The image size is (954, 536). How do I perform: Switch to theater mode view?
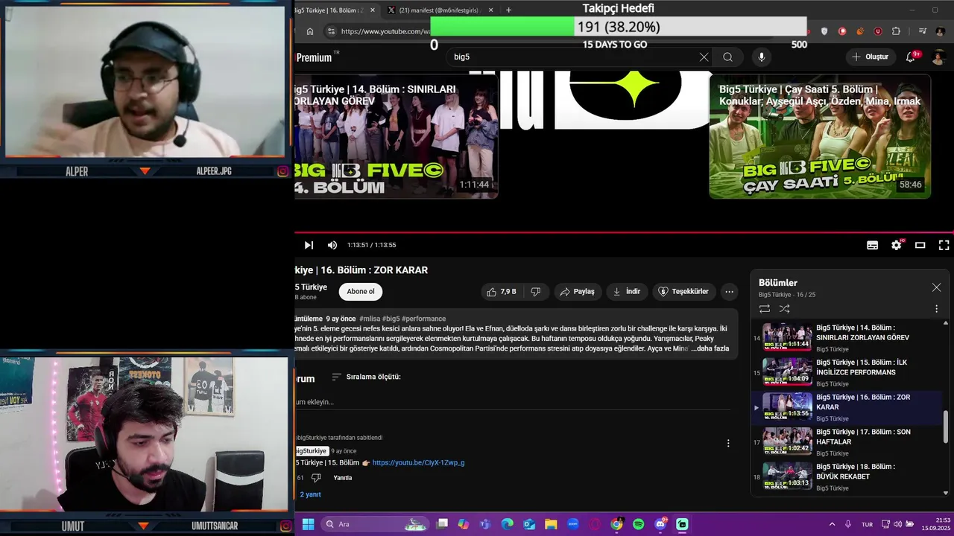tap(920, 245)
